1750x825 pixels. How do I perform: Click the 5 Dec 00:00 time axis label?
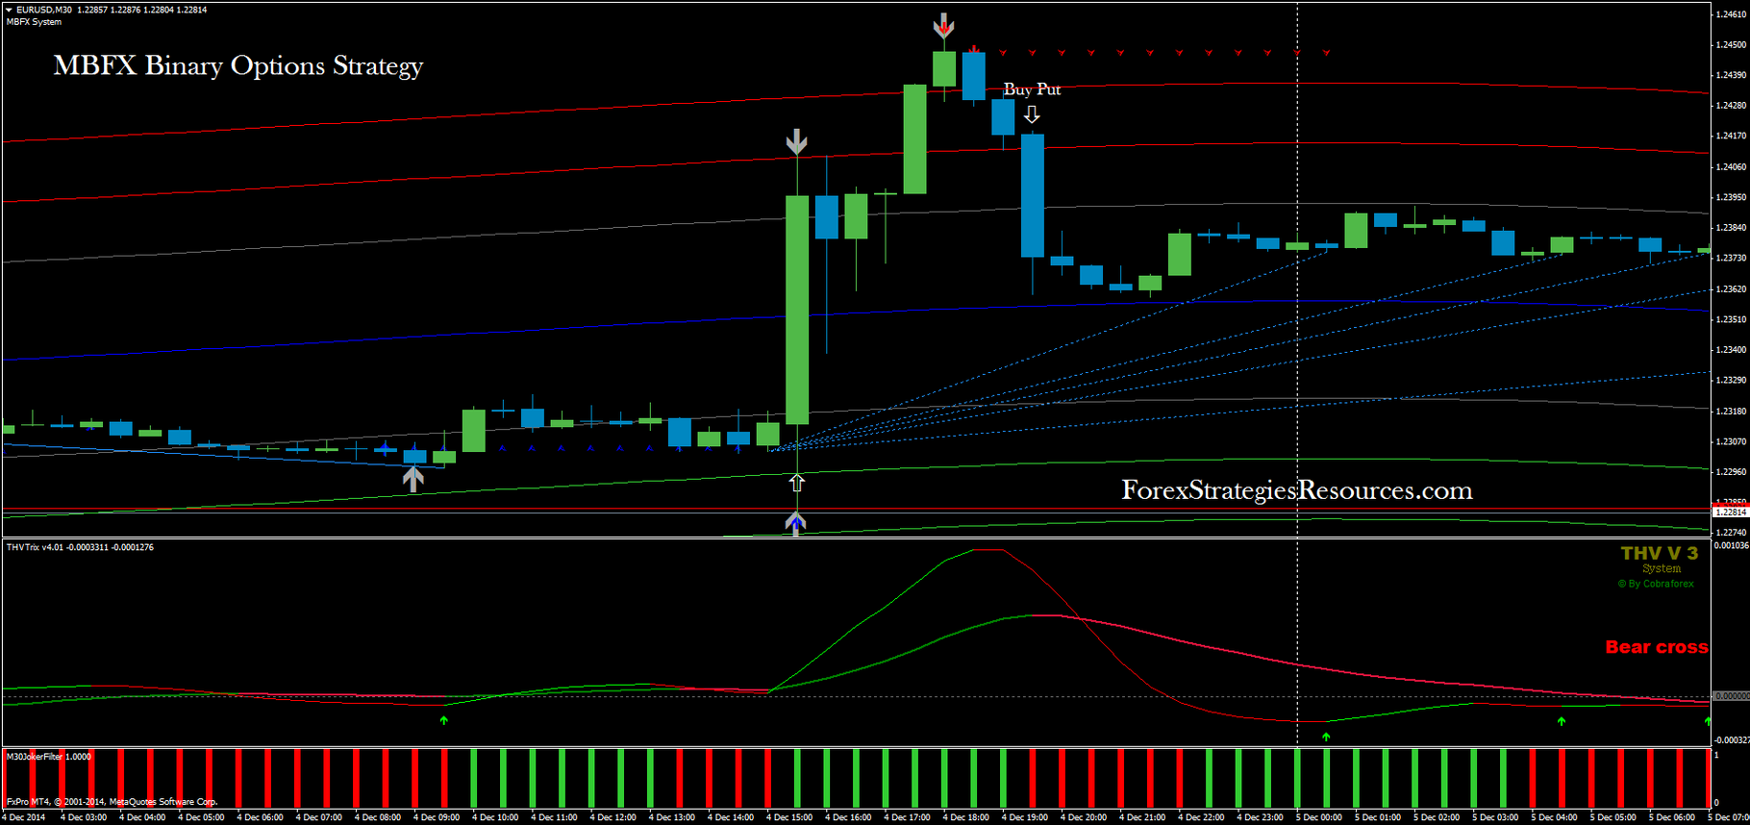point(1319,817)
